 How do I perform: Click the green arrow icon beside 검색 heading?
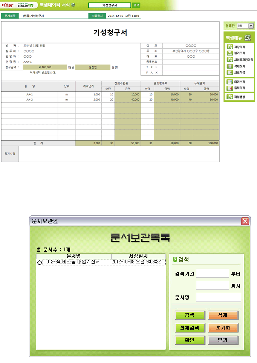[175, 259]
